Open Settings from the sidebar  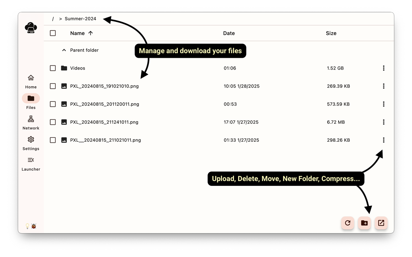pos(31,143)
